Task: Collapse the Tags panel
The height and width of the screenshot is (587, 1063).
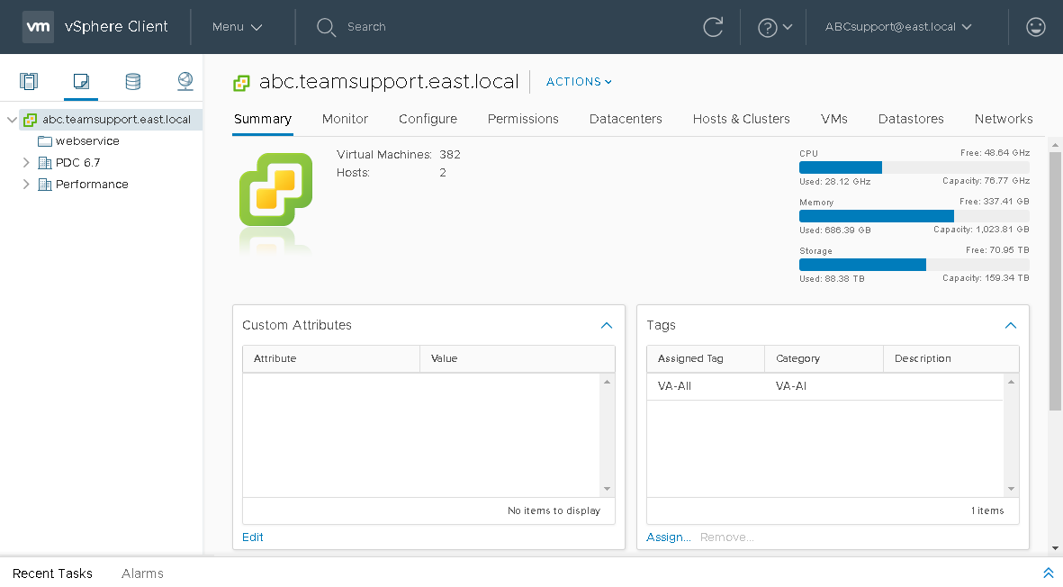Action: click(1011, 325)
